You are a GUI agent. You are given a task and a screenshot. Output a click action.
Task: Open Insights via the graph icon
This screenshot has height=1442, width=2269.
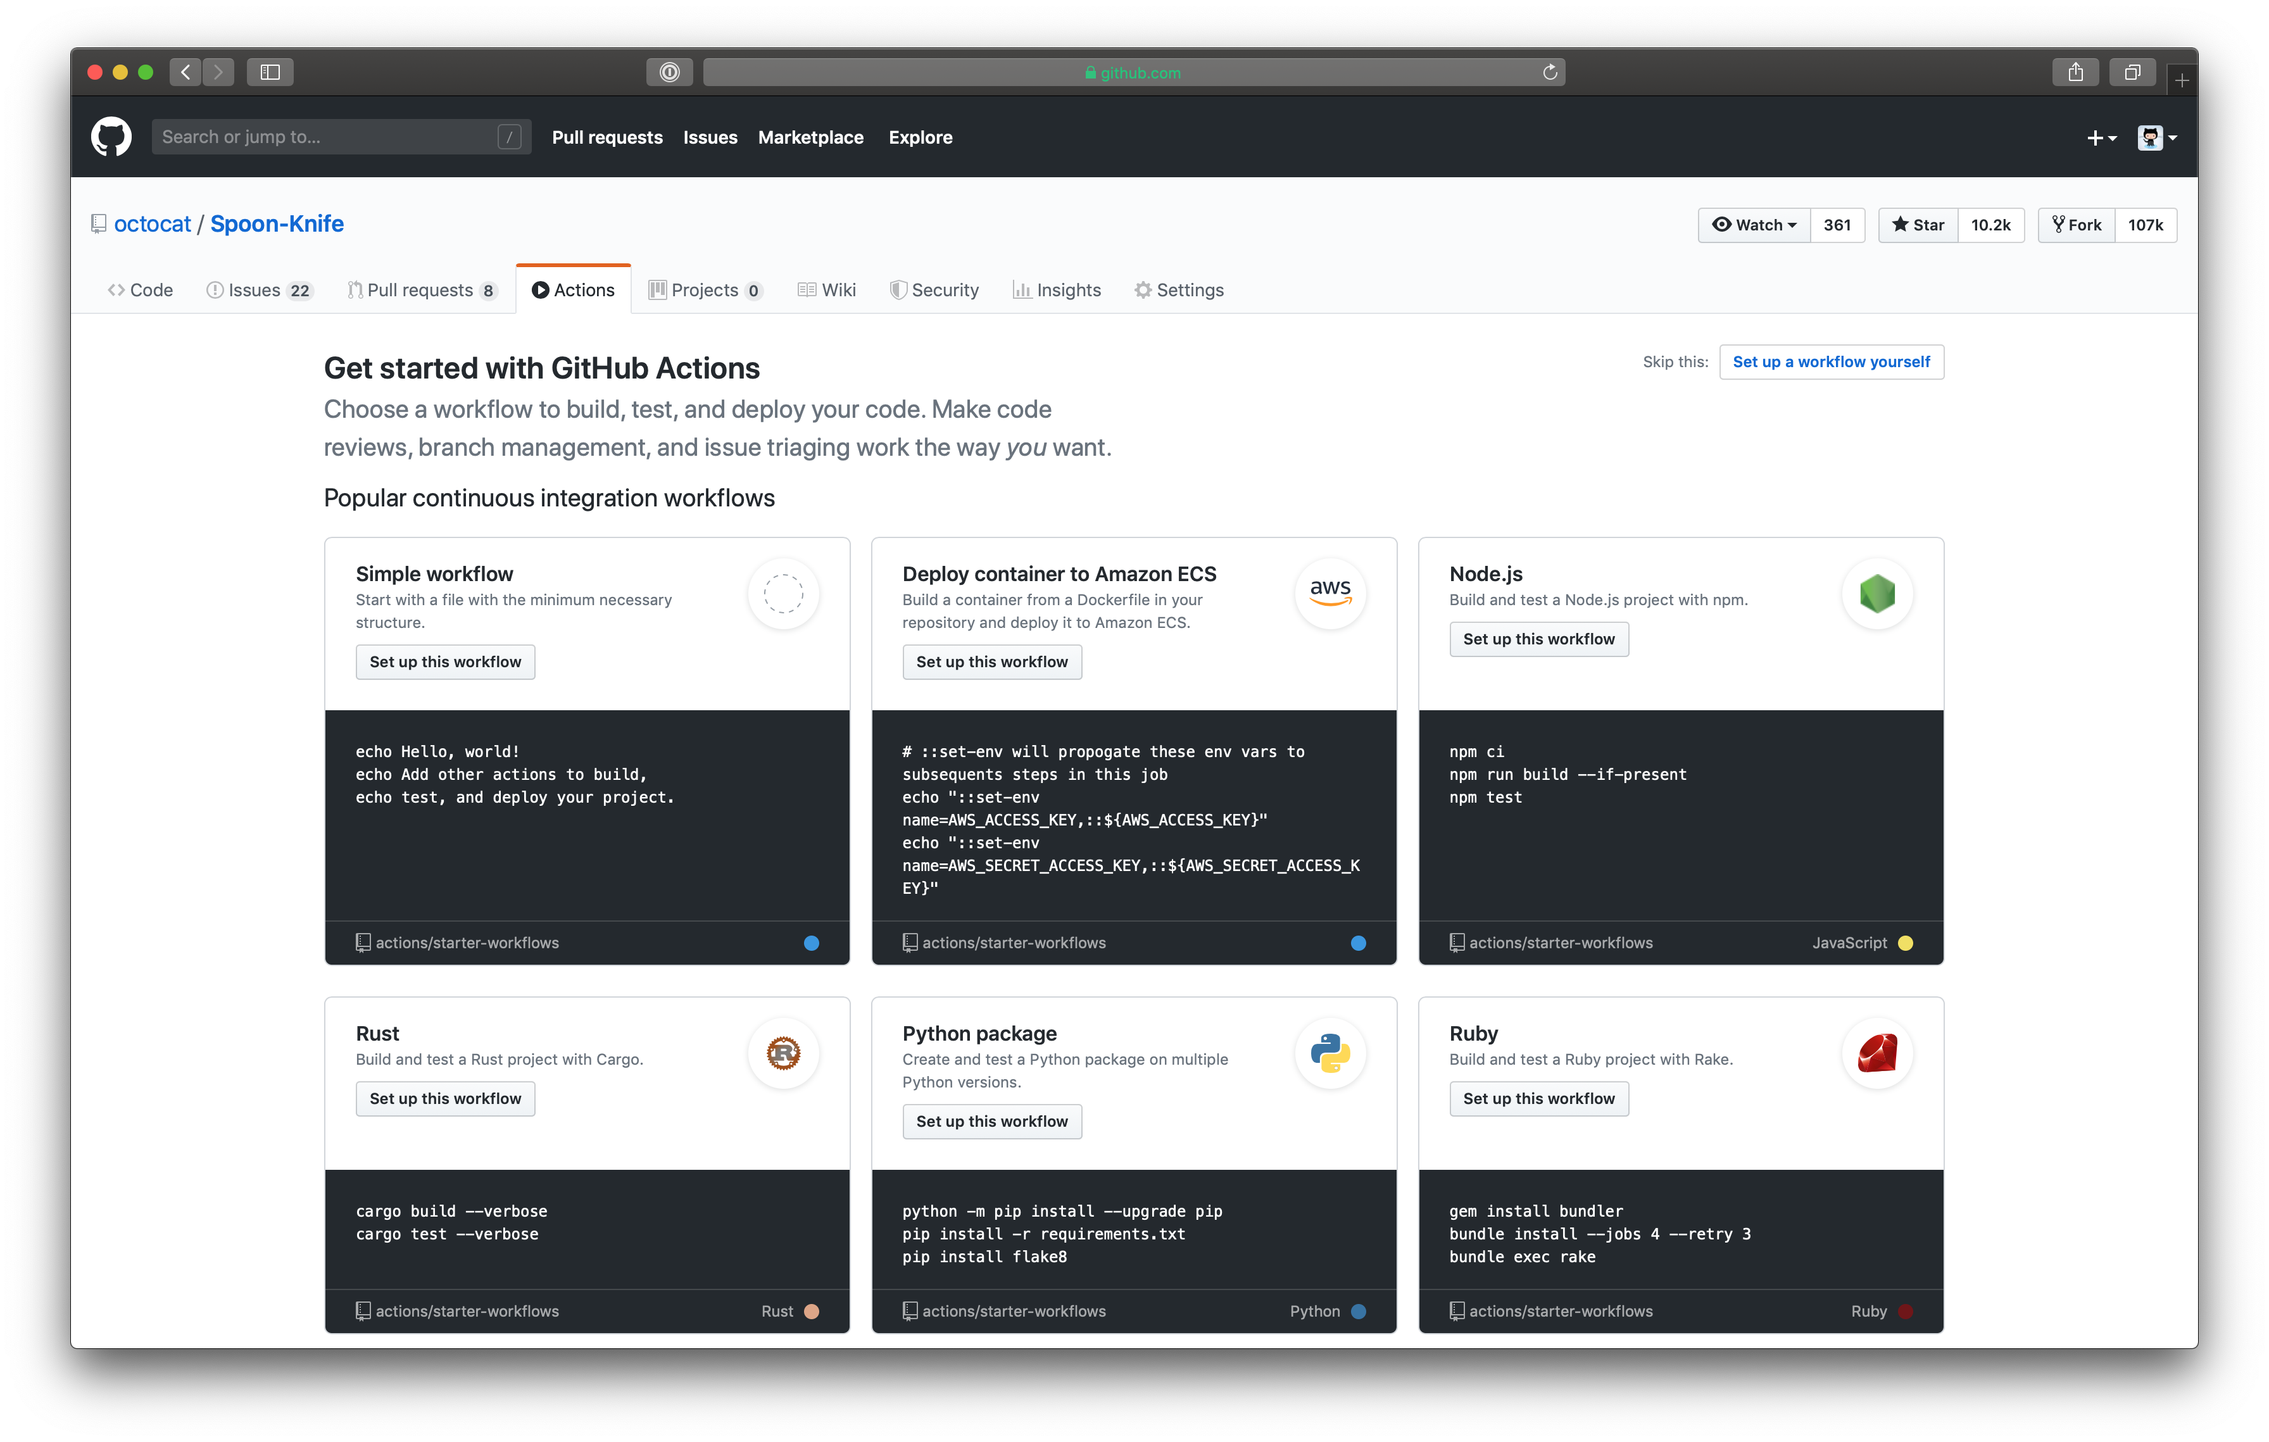pos(1023,290)
